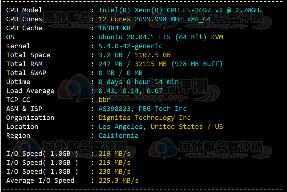
Task: Click the Region value California
Action: pyautogui.click(x=118, y=136)
